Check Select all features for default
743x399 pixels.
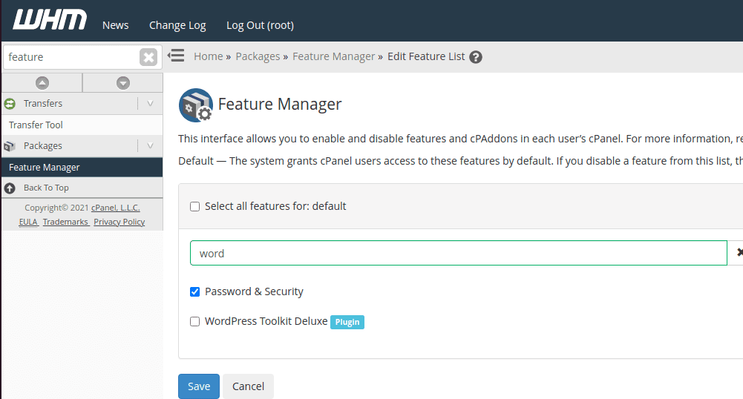click(x=195, y=207)
